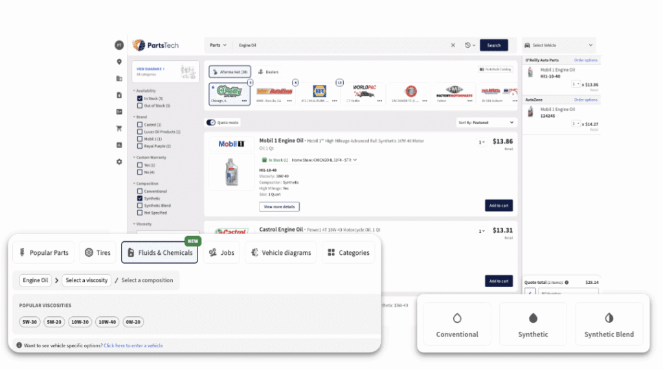Click the PartsTech logo
This screenshot has width=663, height=370.
[155, 45]
